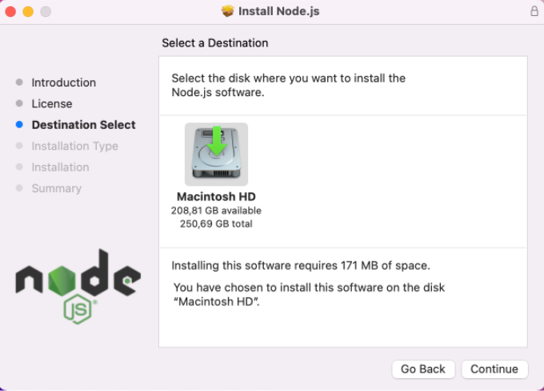Screen dimensions: 544x391
Task: Click the blue Destination Select bullet
Action: 19,125
